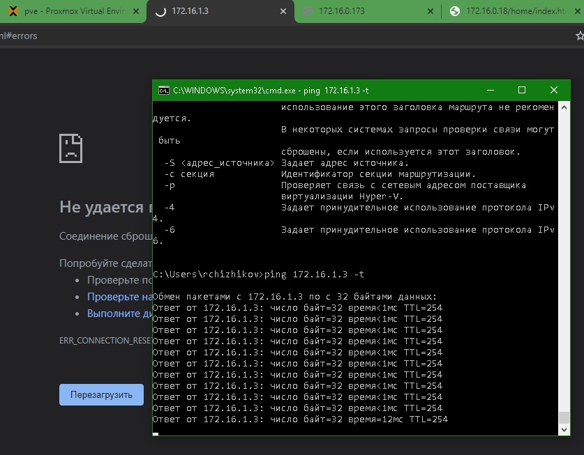The height and width of the screenshot is (455, 584).
Task: Switch to the 172.16.0.18/home/index tab
Action: 516,11
